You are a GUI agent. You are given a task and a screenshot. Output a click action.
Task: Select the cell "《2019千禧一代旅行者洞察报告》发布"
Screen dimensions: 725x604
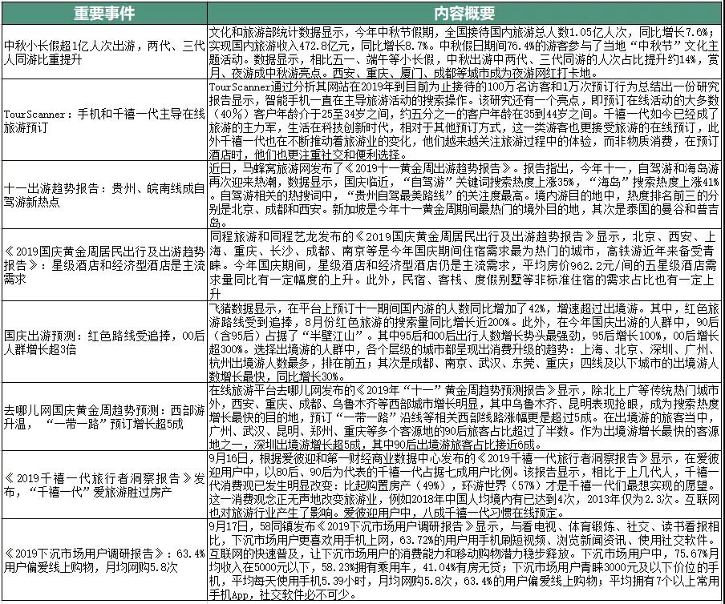pyautogui.click(x=104, y=485)
